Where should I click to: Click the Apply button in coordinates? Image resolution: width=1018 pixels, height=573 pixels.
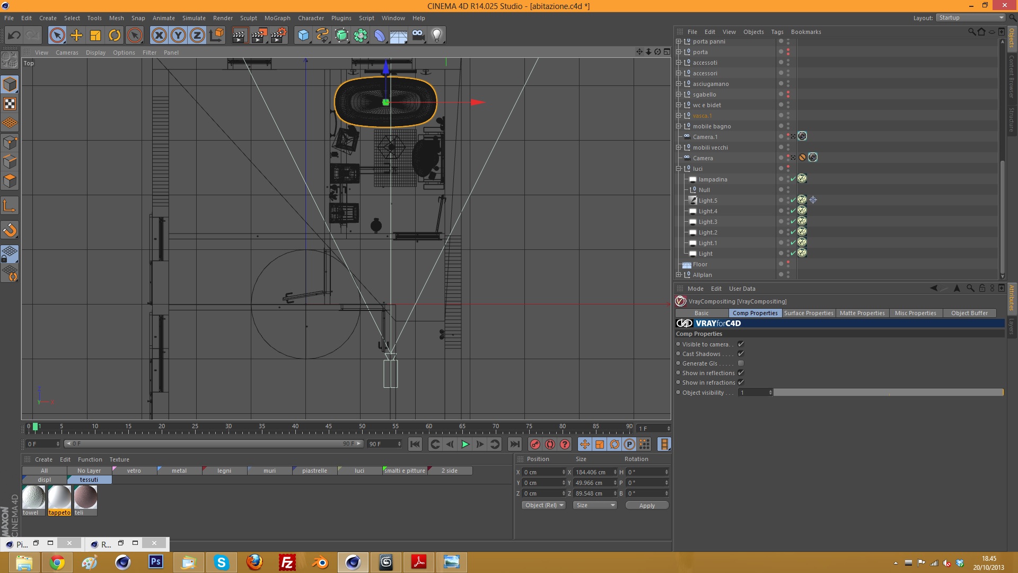click(x=646, y=506)
